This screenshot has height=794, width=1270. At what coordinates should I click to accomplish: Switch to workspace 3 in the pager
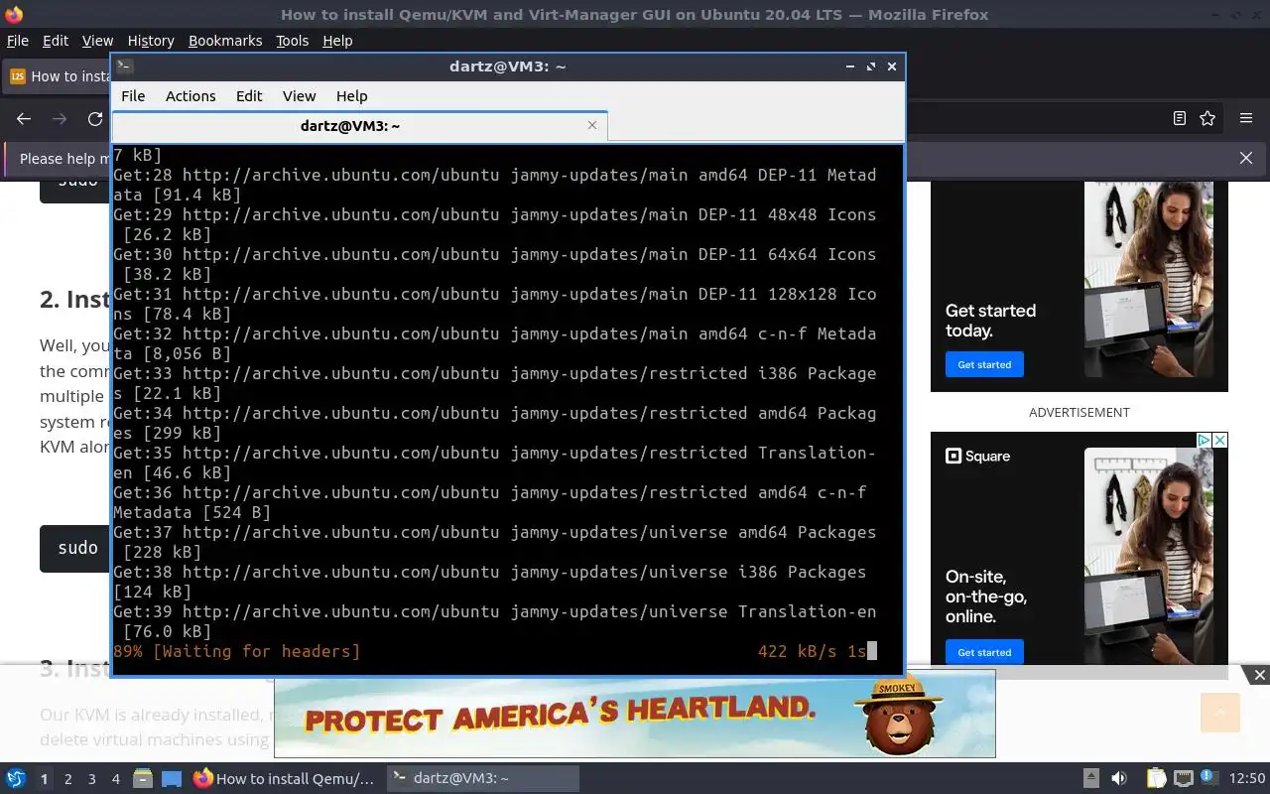click(x=92, y=779)
